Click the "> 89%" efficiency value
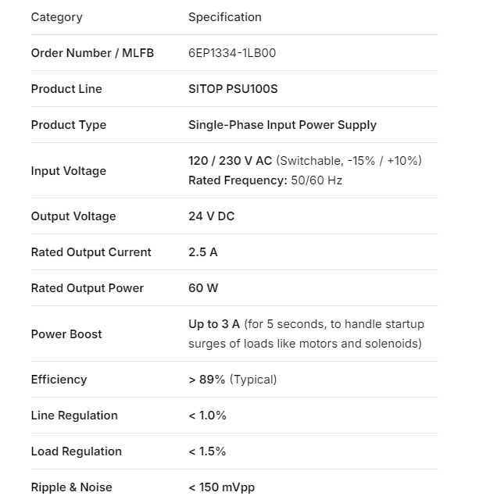Viewport: 479px width, 503px height. (x=207, y=380)
